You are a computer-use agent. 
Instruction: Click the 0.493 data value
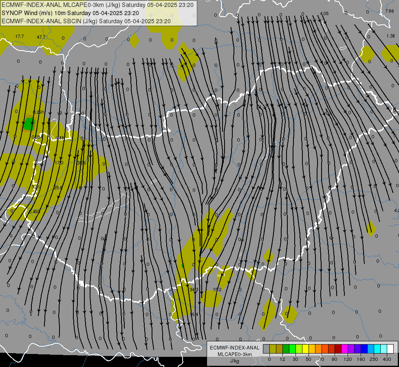click(x=34, y=212)
